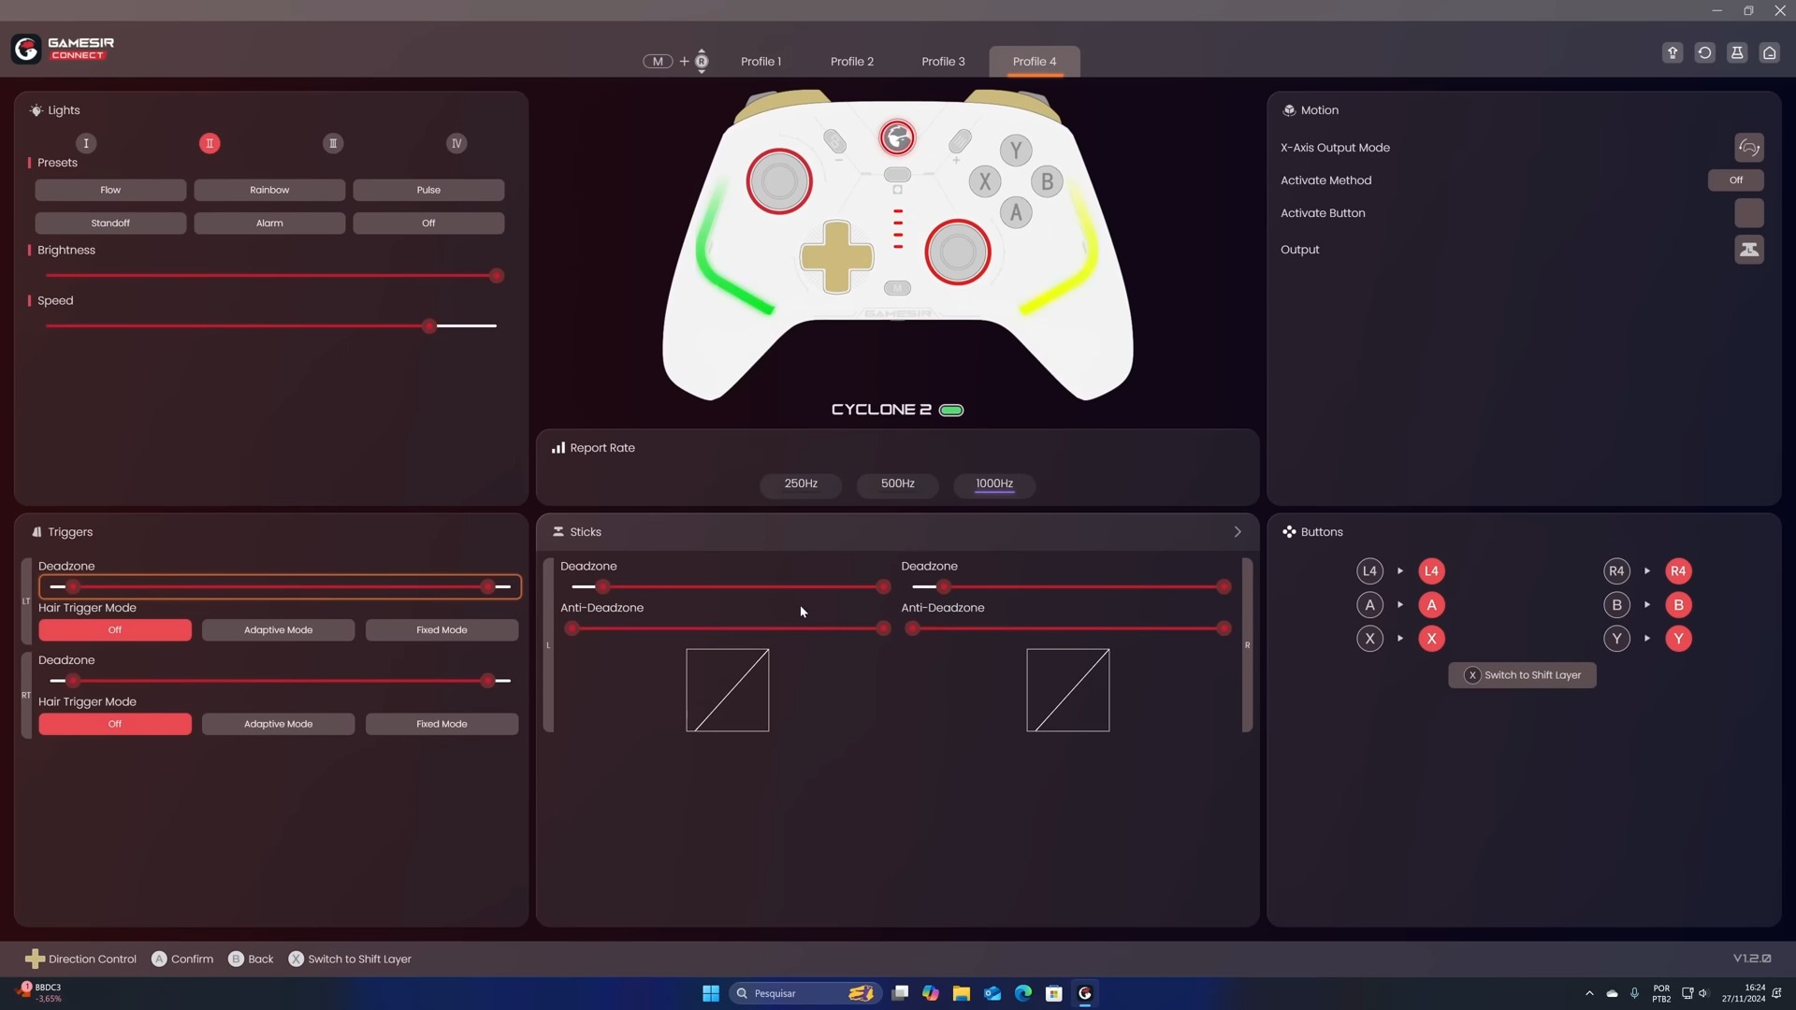This screenshot has height=1010, width=1796.
Task: Click the Output joystick icon in Motion
Action: (x=1748, y=250)
